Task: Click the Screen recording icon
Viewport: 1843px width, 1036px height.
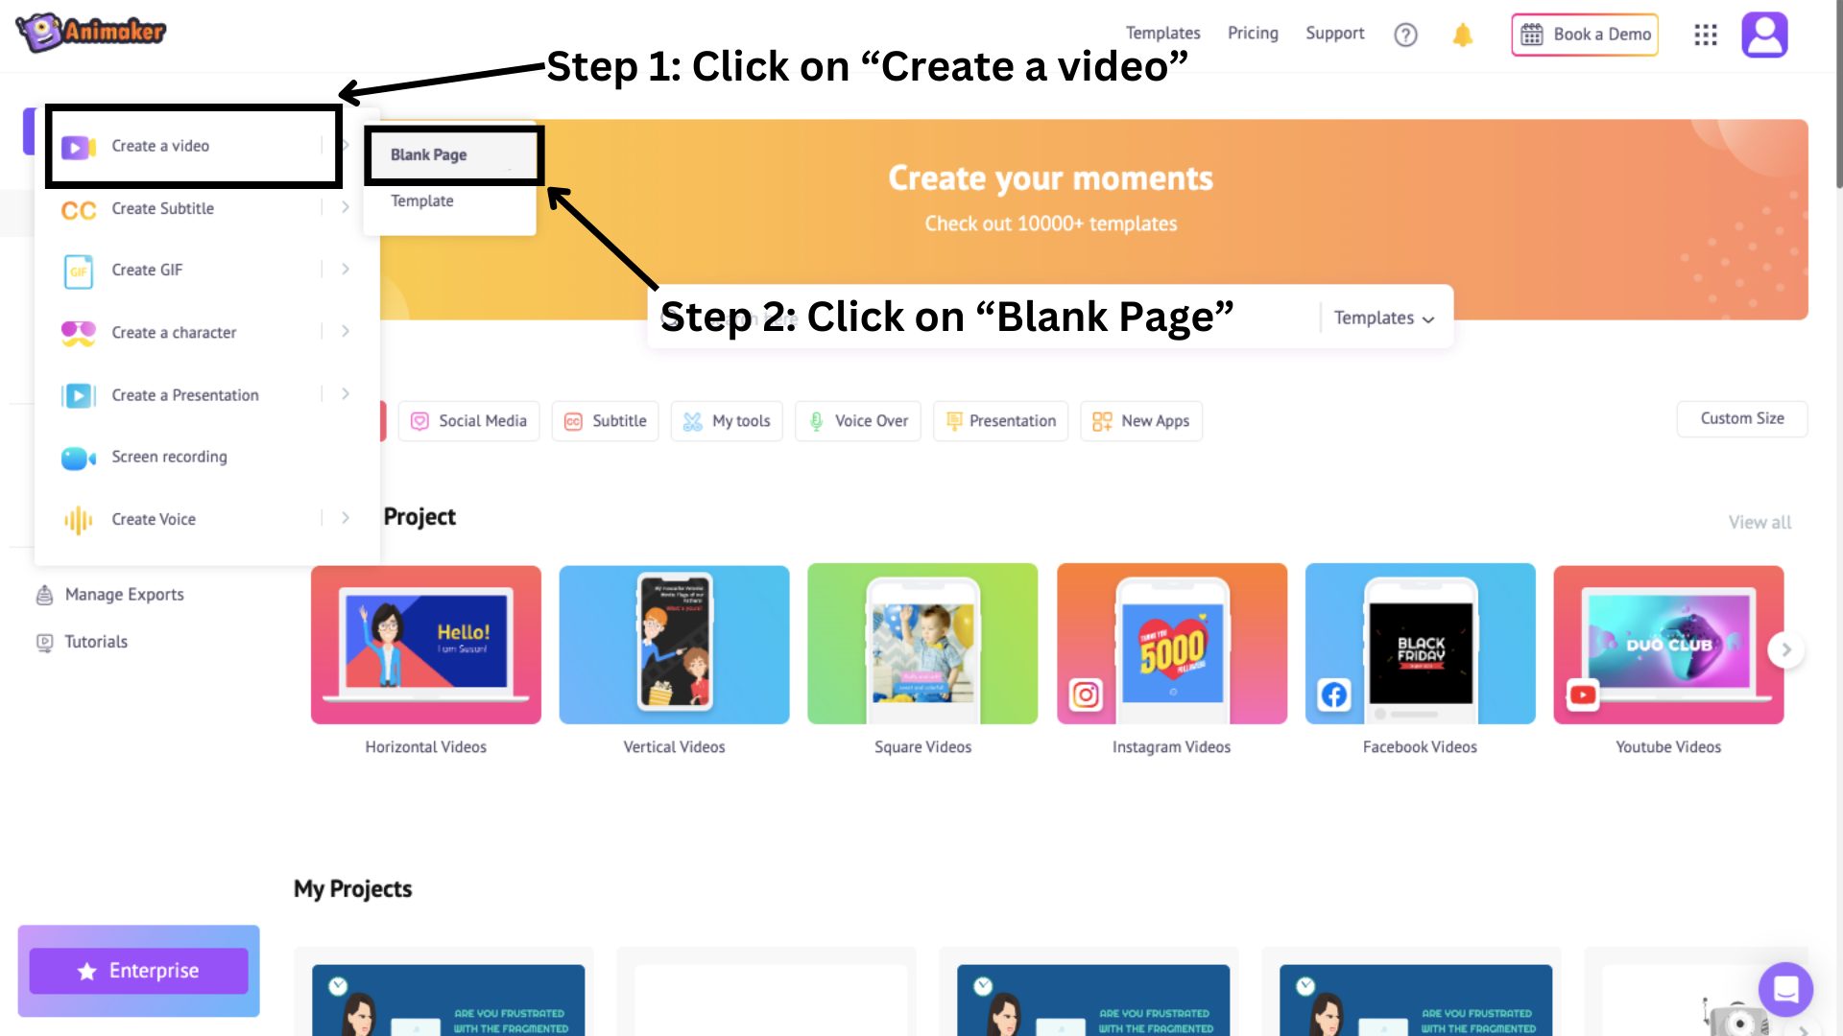Action: (79, 457)
